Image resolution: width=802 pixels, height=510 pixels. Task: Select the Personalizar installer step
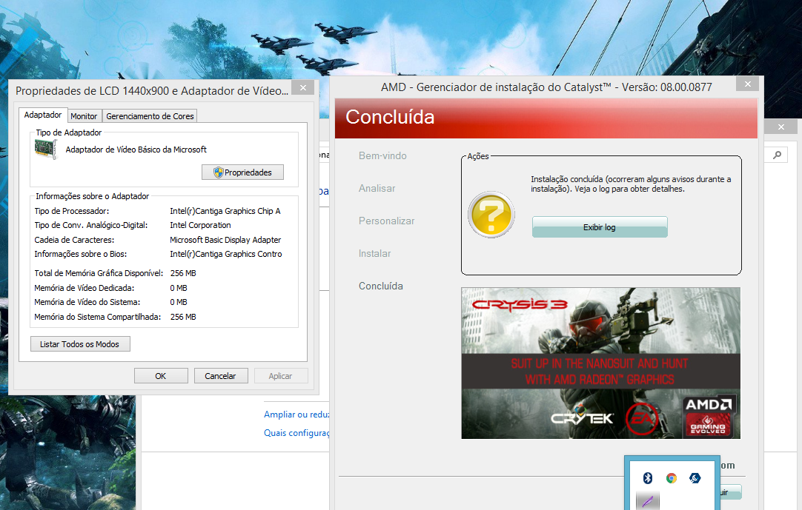coord(387,221)
